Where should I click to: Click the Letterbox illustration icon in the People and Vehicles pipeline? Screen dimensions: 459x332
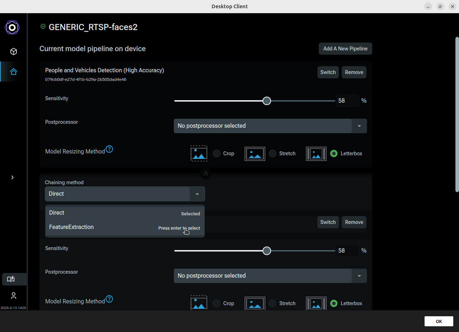tap(316, 154)
